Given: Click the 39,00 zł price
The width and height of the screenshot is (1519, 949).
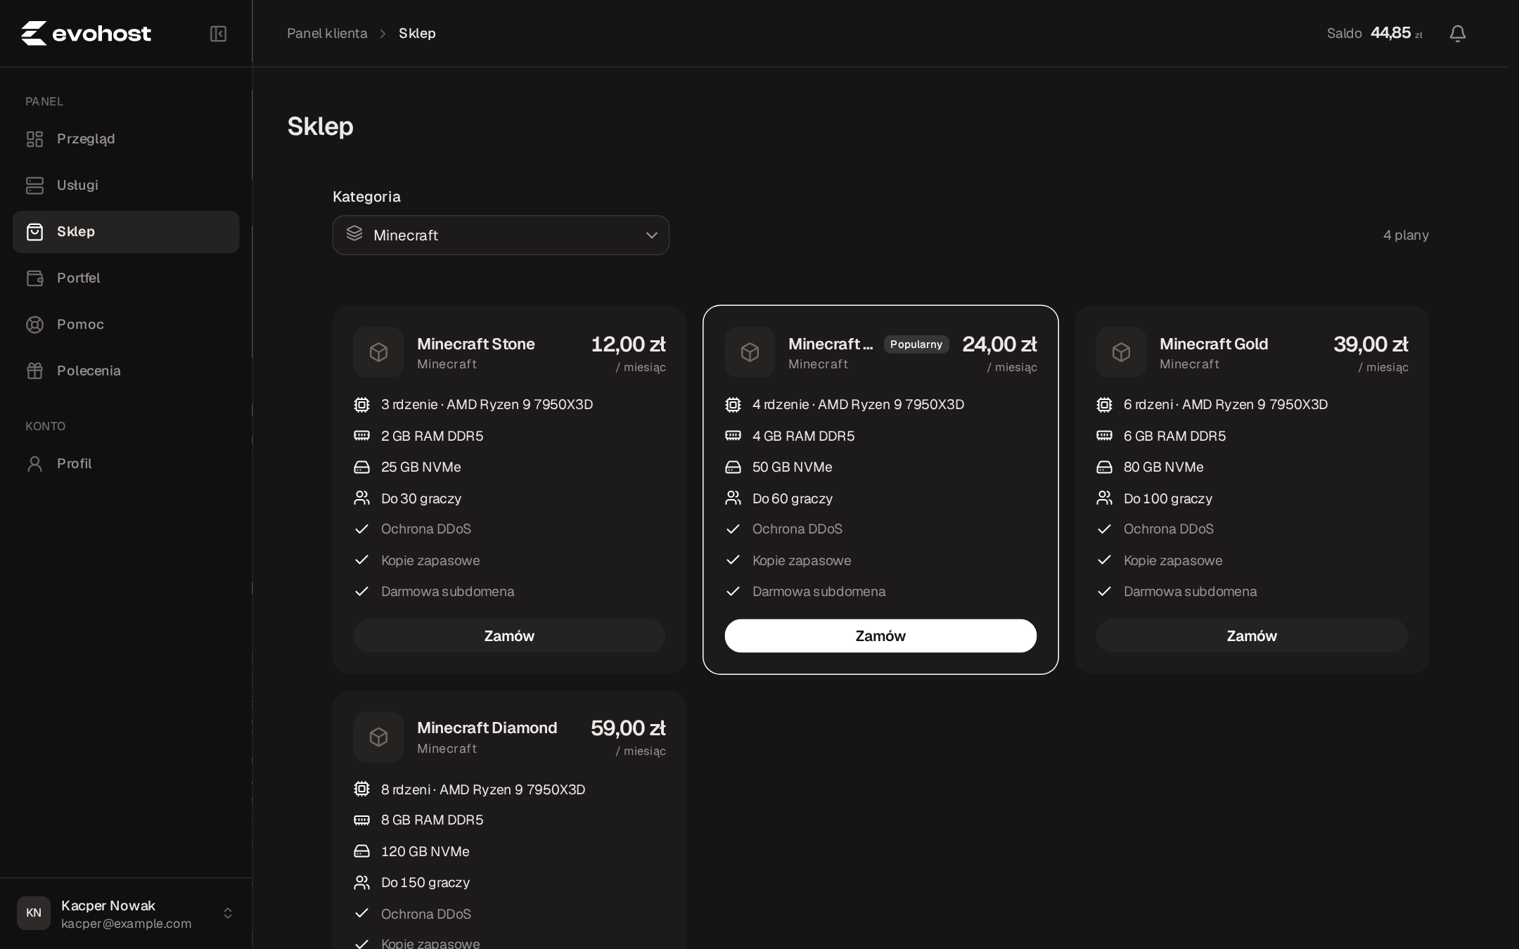Looking at the screenshot, I should (1371, 344).
